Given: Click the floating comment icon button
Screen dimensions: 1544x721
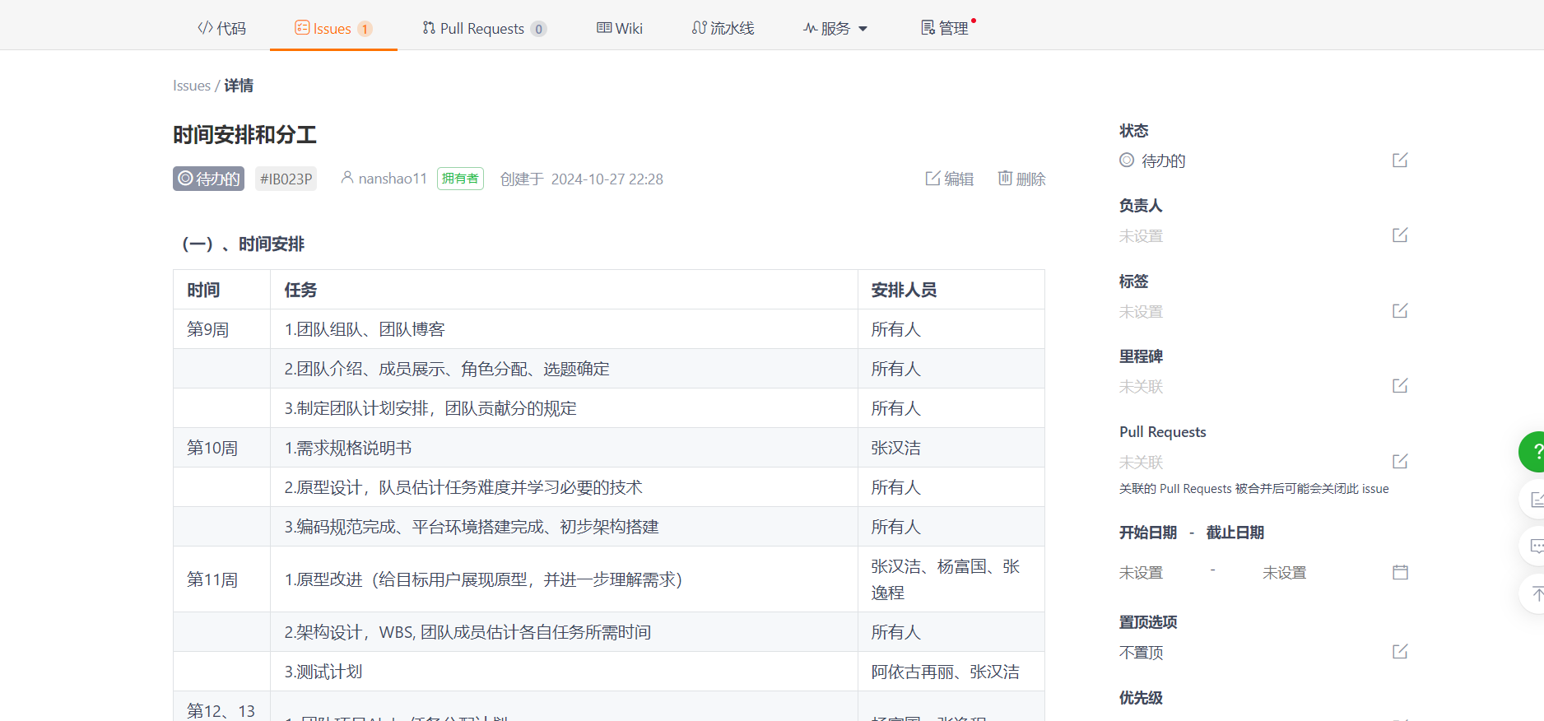Looking at the screenshot, I should click(1532, 546).
